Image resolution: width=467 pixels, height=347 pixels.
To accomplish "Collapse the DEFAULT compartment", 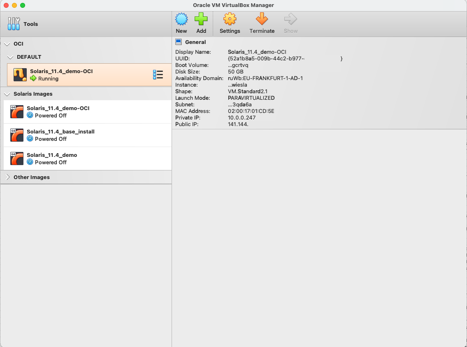I will point(10,57).
